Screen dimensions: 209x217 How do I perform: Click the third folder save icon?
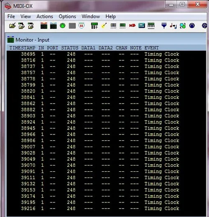[x=31, y=26]
